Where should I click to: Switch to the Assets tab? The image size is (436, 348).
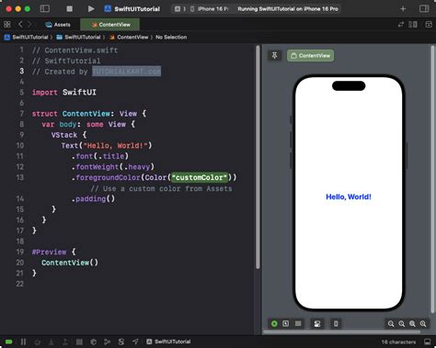point(58,25)
